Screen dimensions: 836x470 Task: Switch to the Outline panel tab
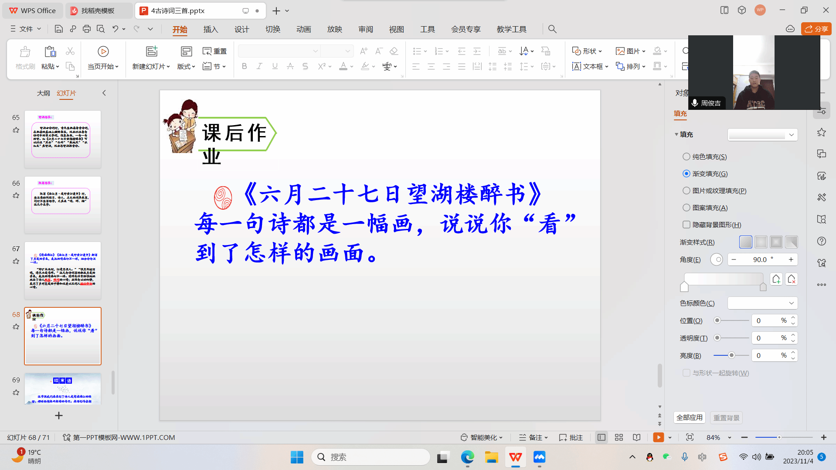[43, 93]
